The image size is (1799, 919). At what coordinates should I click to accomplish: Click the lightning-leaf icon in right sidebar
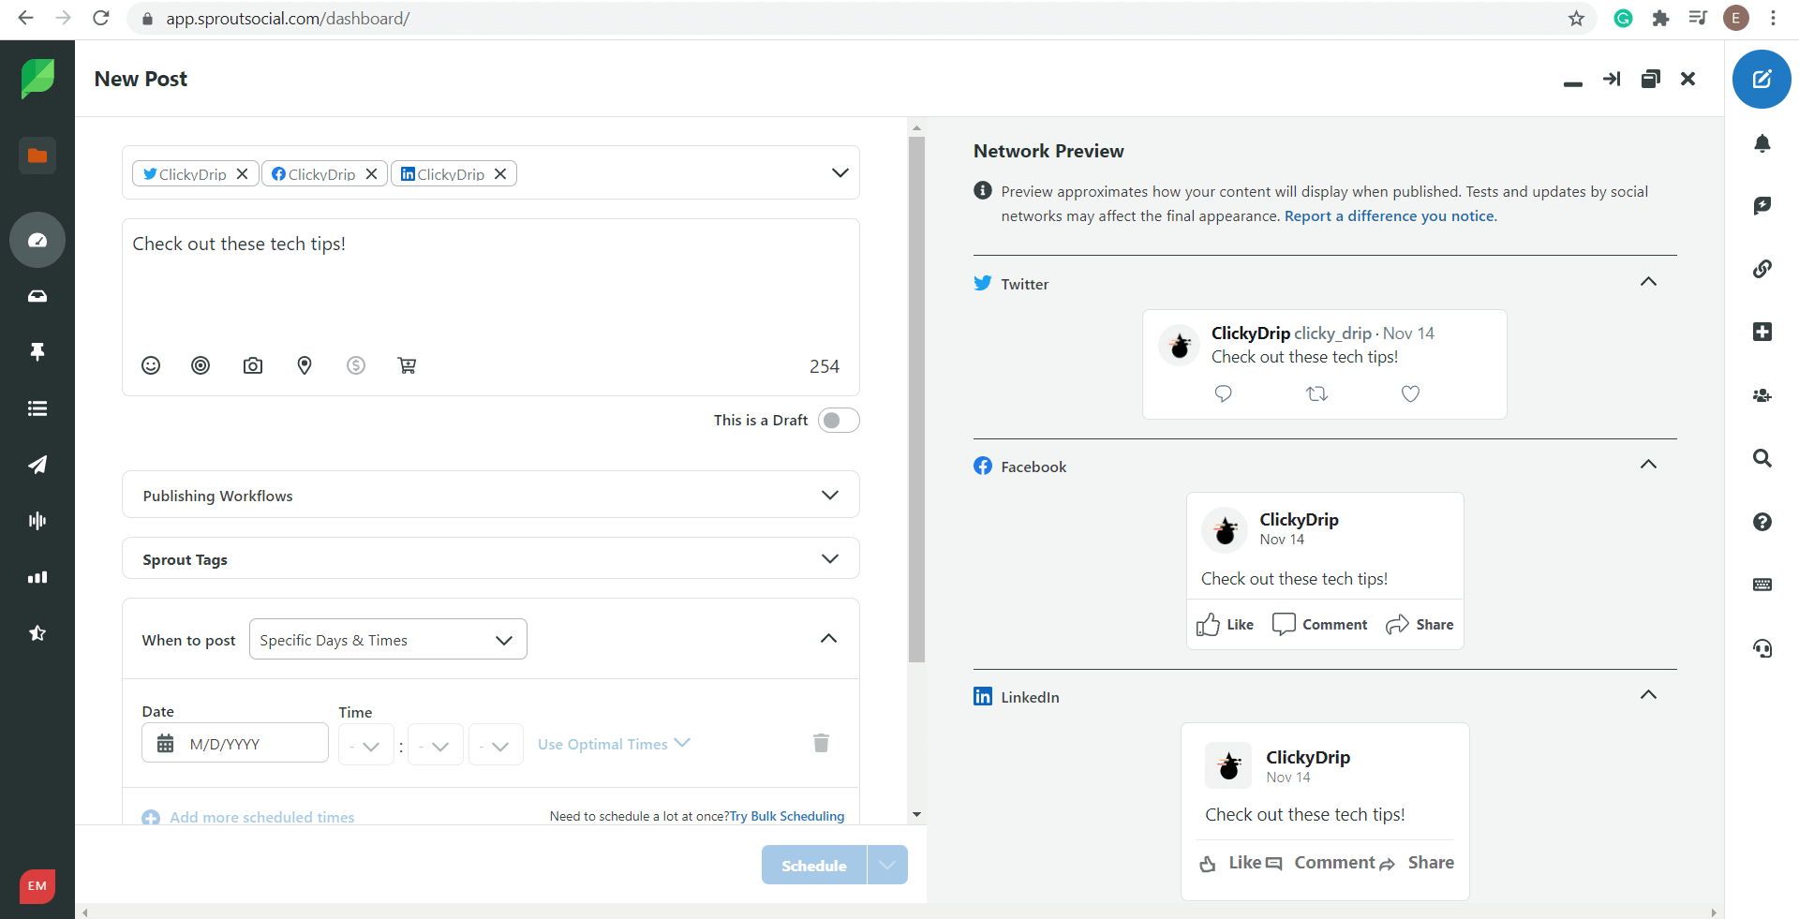(1762, 205)
